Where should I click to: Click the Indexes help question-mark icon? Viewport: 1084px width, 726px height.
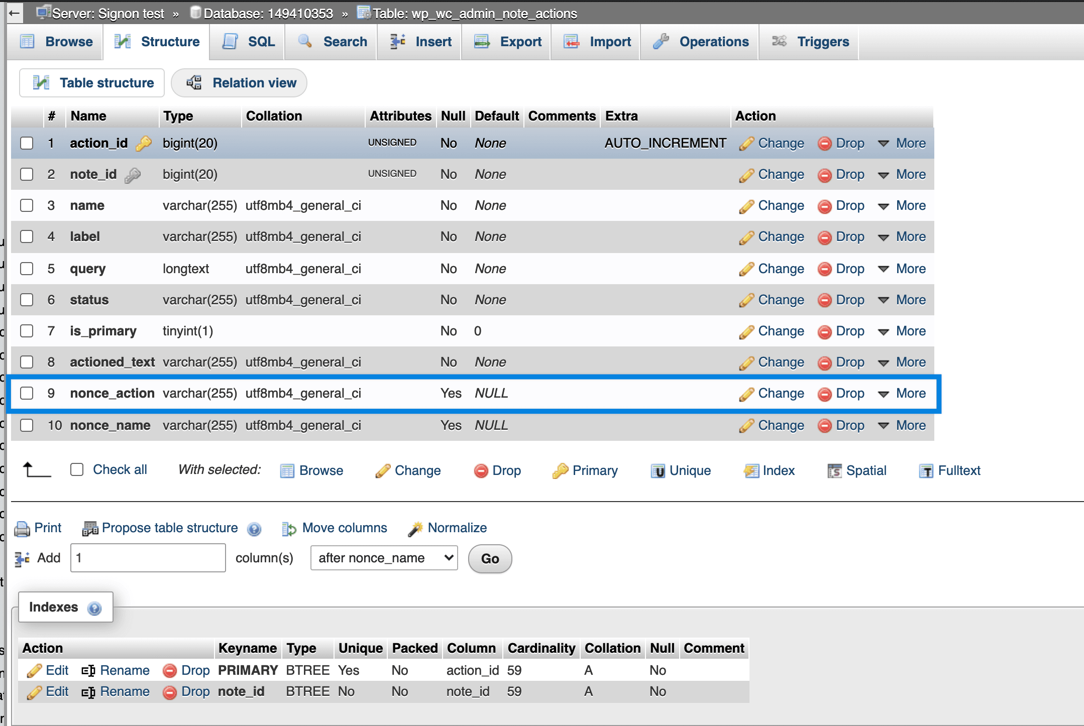pos(94,608)
